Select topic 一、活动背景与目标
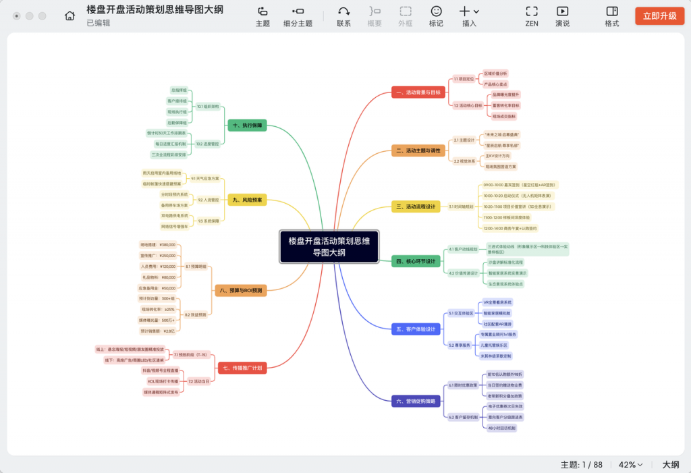Image resolution: width=691 pixels, height=473 pixels. pyautogui.click(x=418, y=92)
